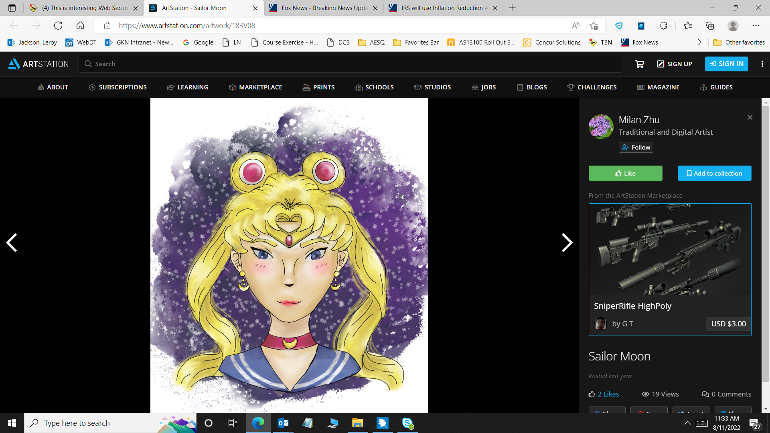Open Collections icon
This screenshot has width=770, height=433.
point(710,26)
